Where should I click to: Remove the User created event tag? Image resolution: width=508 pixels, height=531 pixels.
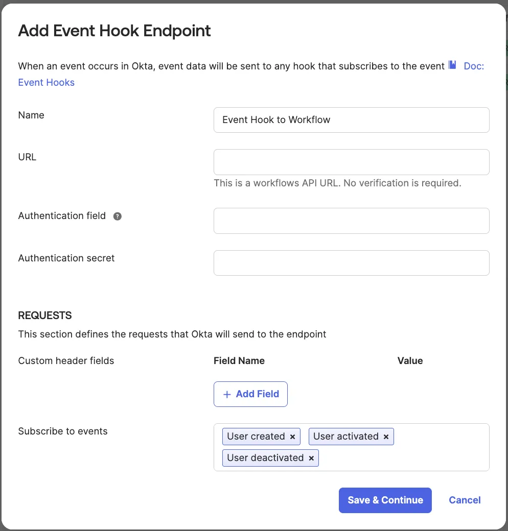click(293, 437)
